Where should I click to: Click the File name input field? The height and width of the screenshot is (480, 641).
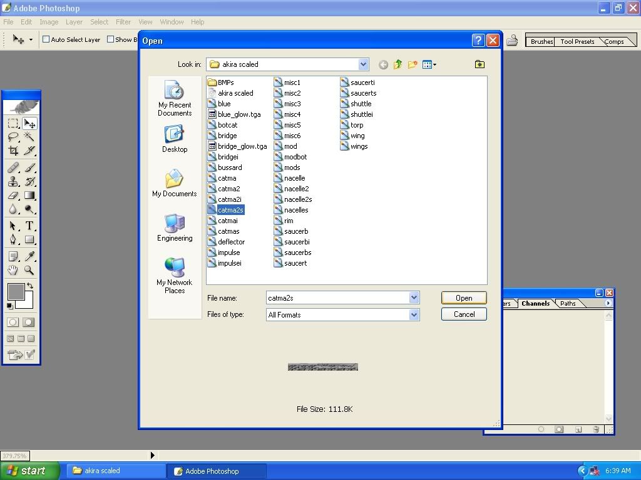(338, 298)
